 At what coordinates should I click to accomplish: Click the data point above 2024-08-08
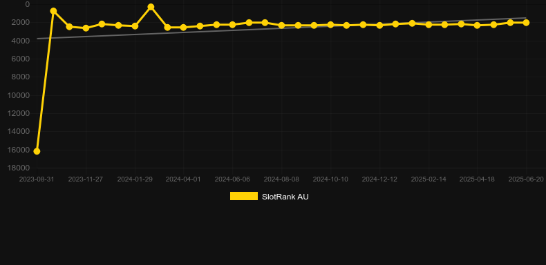click(281, 26)
